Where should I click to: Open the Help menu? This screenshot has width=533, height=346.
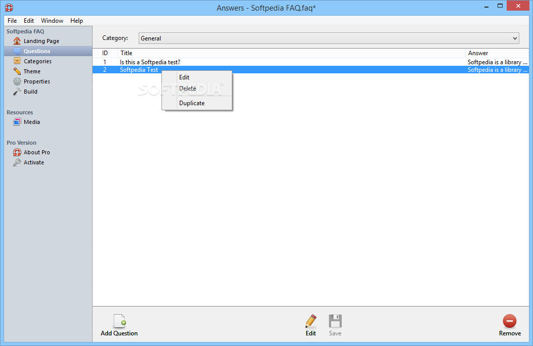click(x=76, y=21)
